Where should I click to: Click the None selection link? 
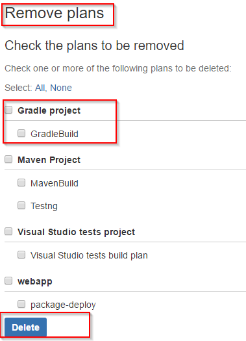point(61,88)
